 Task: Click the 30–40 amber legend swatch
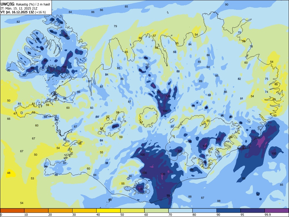tap(84, 211)
